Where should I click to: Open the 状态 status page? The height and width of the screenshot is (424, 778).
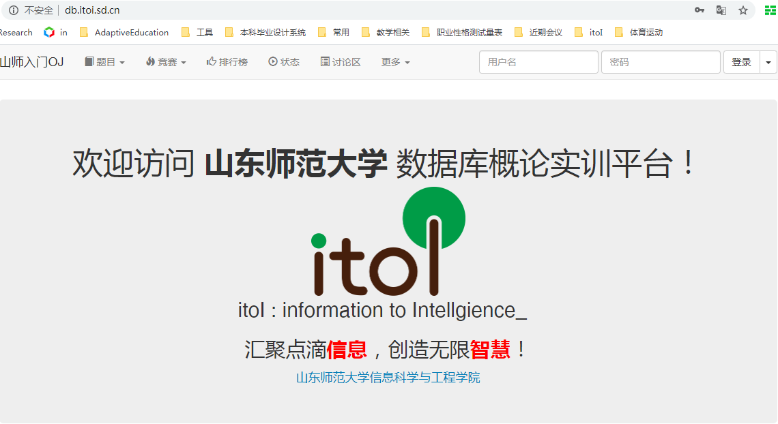coord(284,62)
